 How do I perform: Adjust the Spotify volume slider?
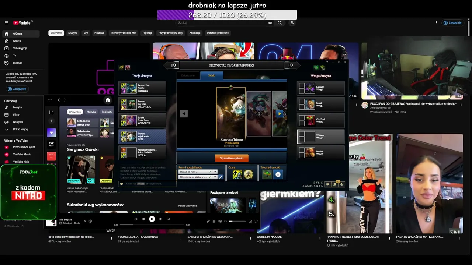(237, 221)
